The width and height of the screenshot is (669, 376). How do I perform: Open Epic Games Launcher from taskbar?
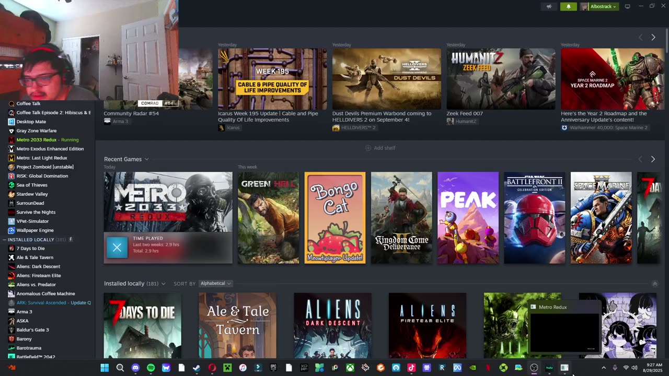pos(273,368)
